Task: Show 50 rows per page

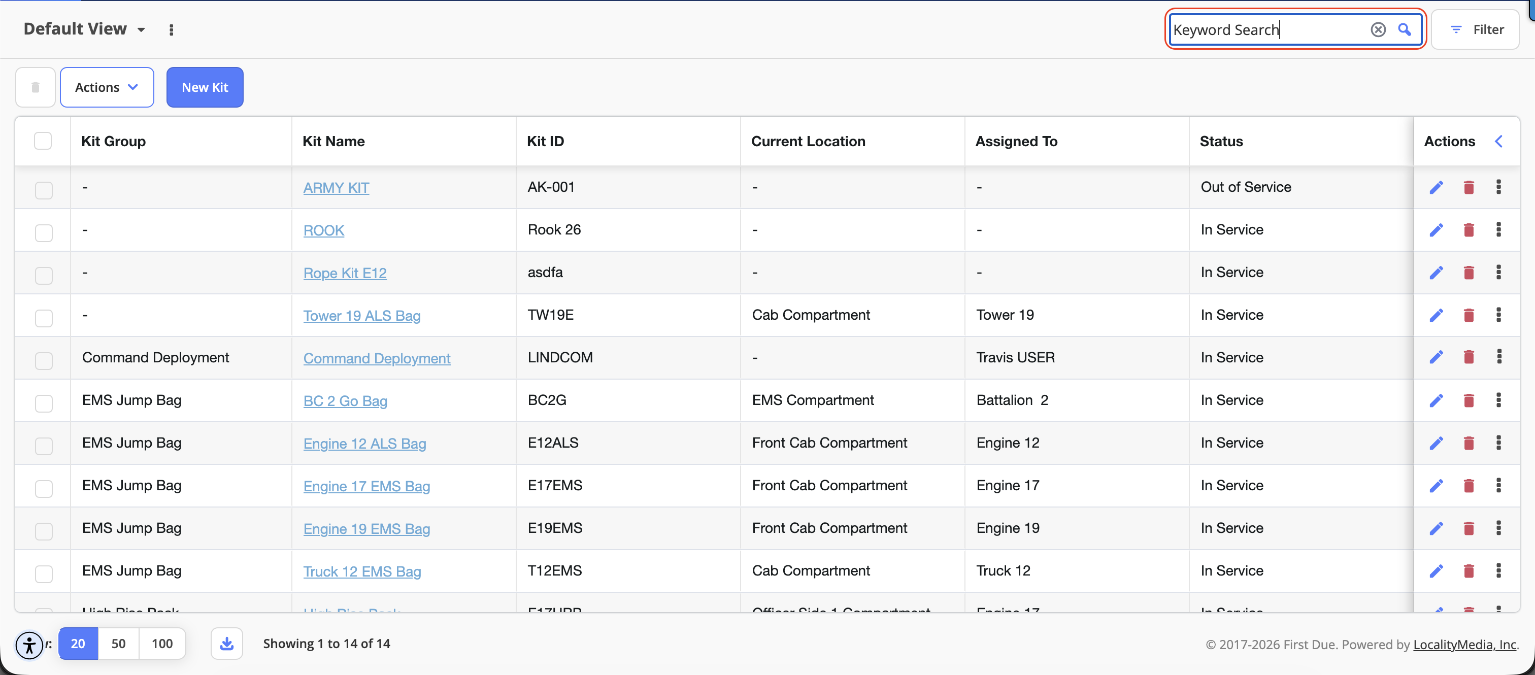Action: click(x=118, y=644)
